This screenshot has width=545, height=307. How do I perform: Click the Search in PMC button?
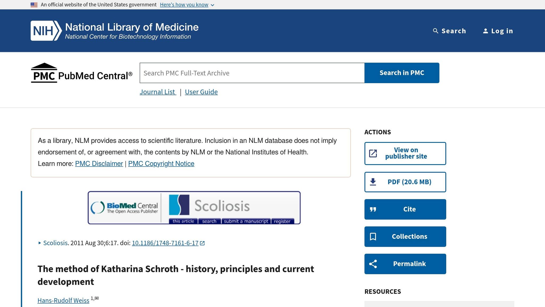(x=402, y=73)
